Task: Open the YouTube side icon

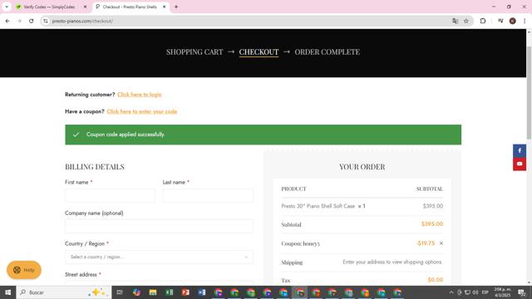Action: 520,164
